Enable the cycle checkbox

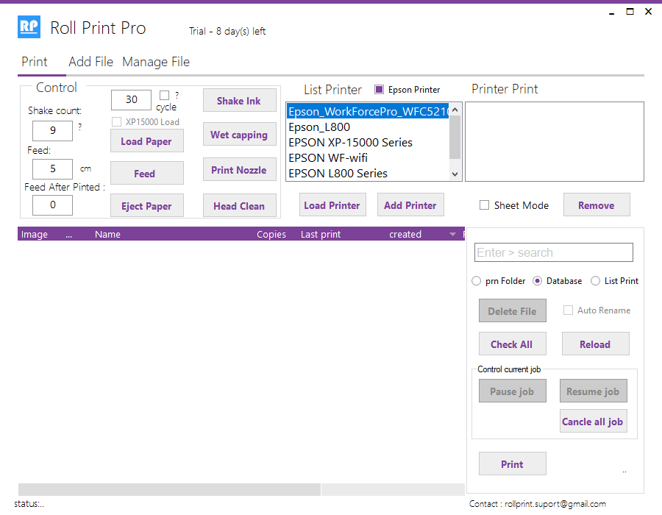pos(165,96)
